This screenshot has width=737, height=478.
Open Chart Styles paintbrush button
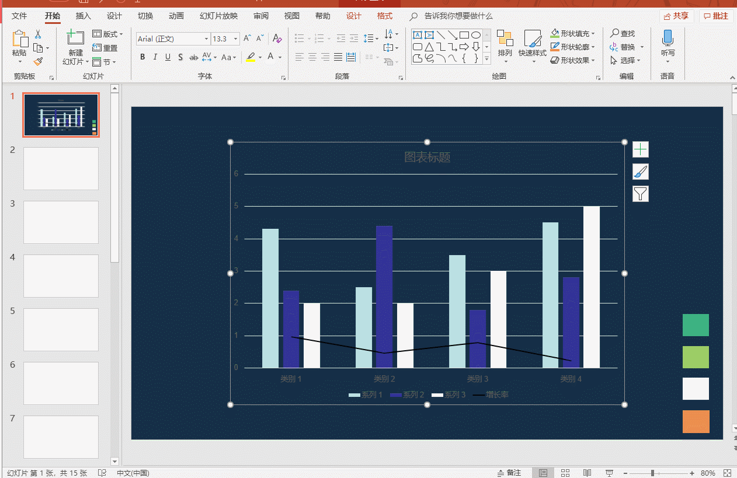pos(641,172)
